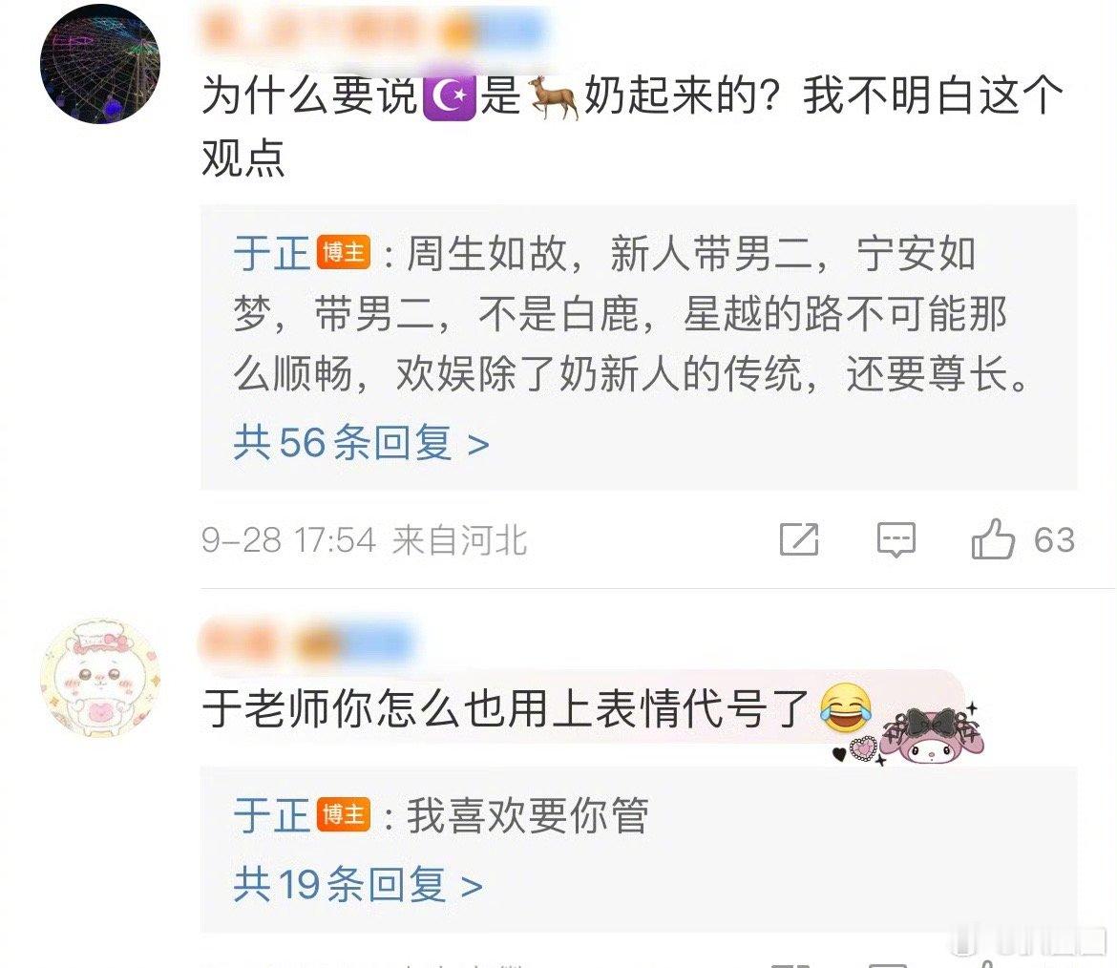Tap the 博主 badge in the 周生如故 reply

pos(343,252)
